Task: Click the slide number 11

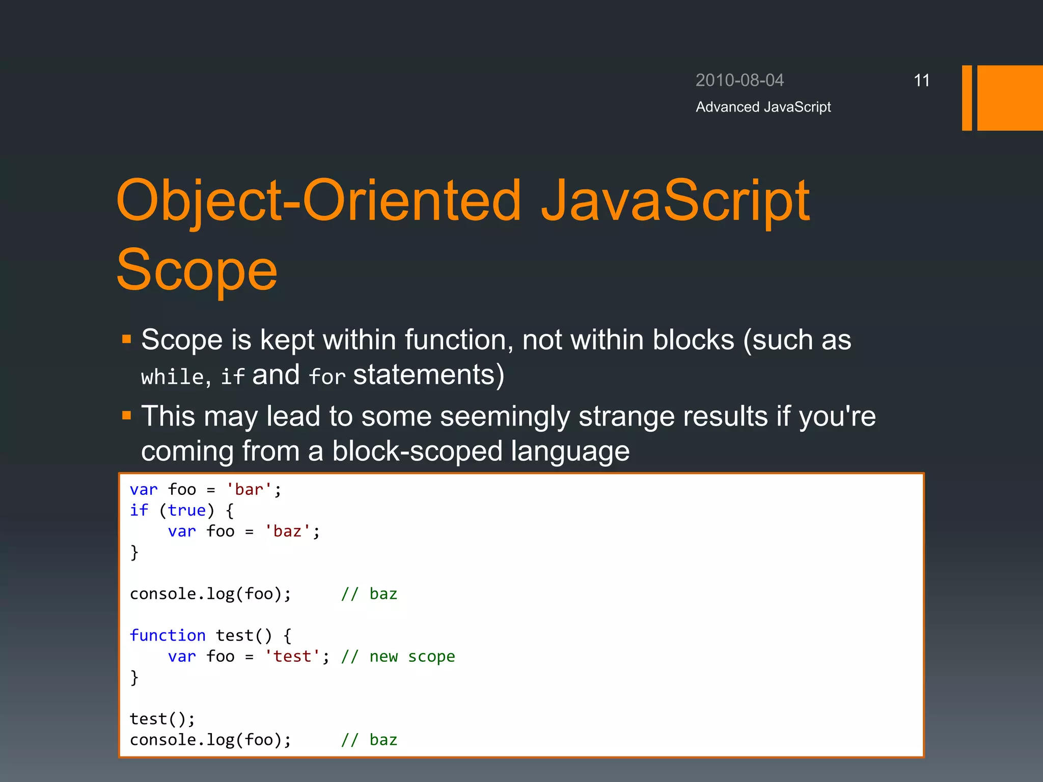Action: click(921, 80)
